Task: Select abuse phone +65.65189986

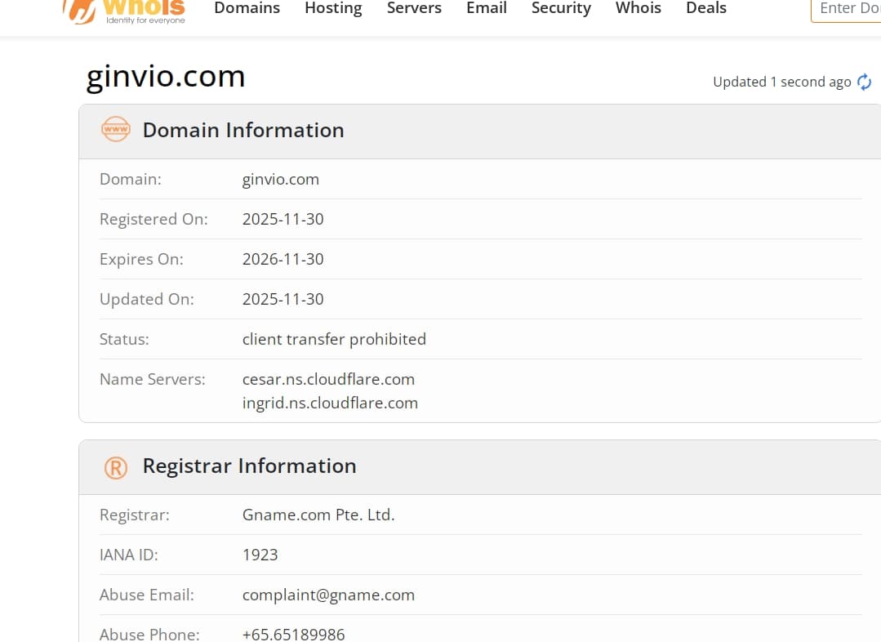Action: click(x=293, y=635)
